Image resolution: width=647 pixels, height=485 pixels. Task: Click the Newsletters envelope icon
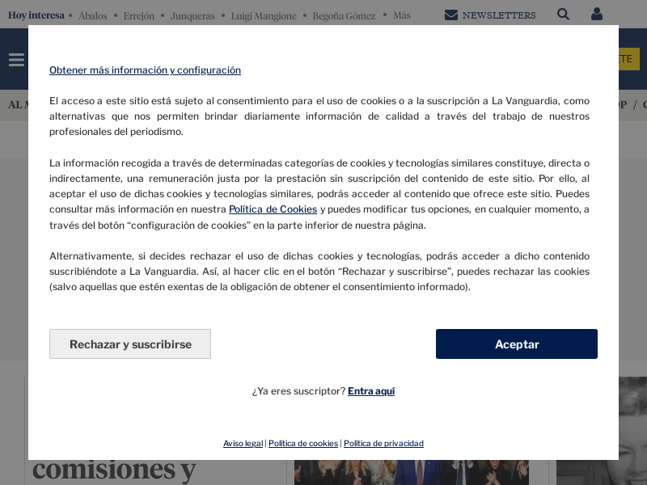coord(451,15)
